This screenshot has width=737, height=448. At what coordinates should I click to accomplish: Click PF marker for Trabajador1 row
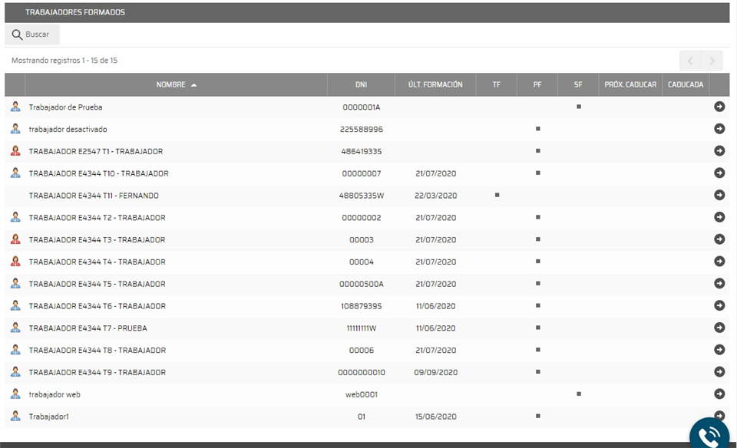coord(537,416)
